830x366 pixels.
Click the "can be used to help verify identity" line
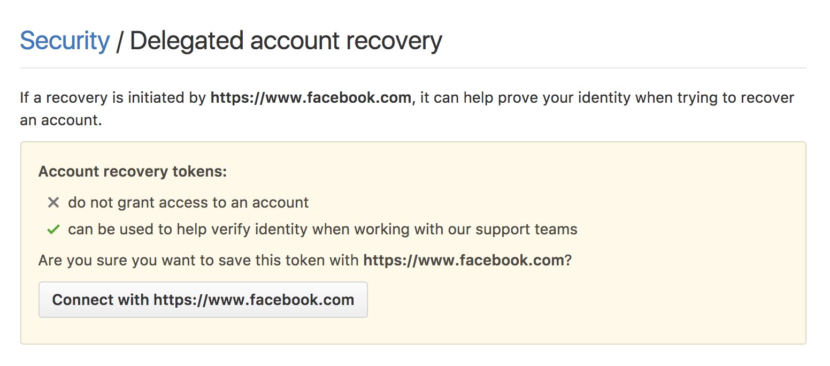point(214,230)
